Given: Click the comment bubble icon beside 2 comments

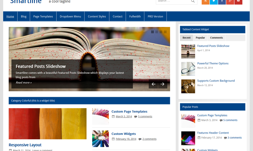Looking at the screenshot, I should pyautogui.click(x=140, y=139).
